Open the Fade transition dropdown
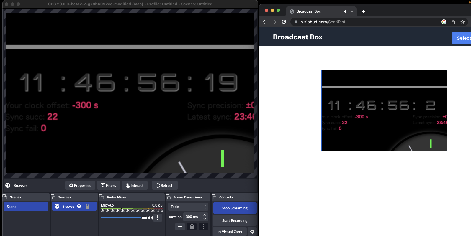Image resolution: width=471 pixels, height=236 pixels. pos(188,207)
